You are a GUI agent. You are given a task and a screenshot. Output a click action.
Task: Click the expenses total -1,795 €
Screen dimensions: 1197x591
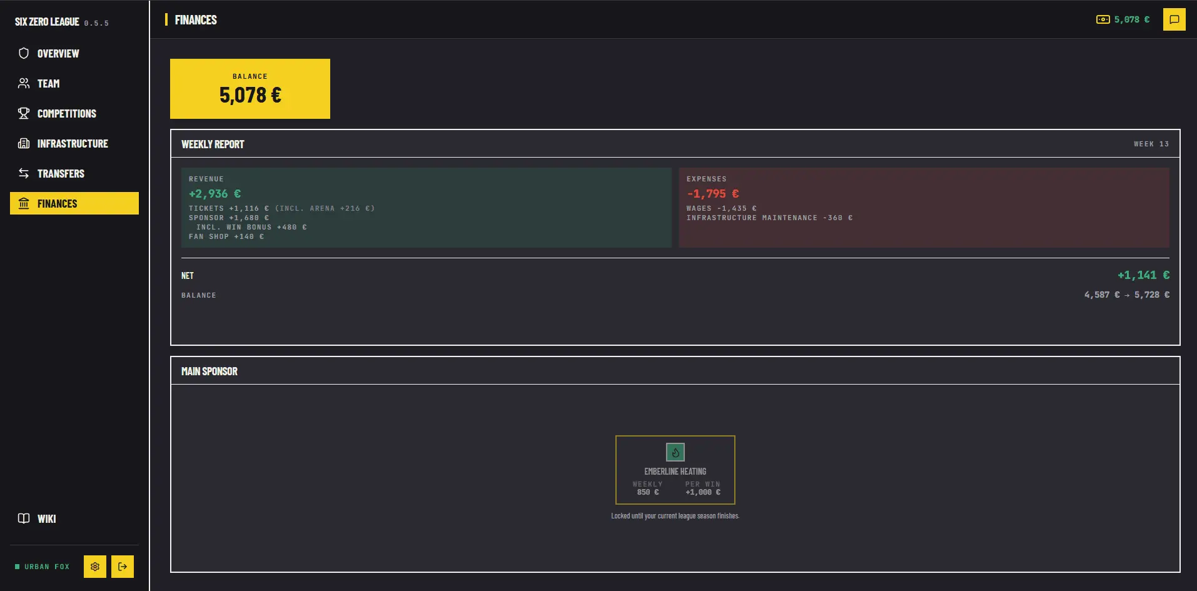tap(713, 194)
